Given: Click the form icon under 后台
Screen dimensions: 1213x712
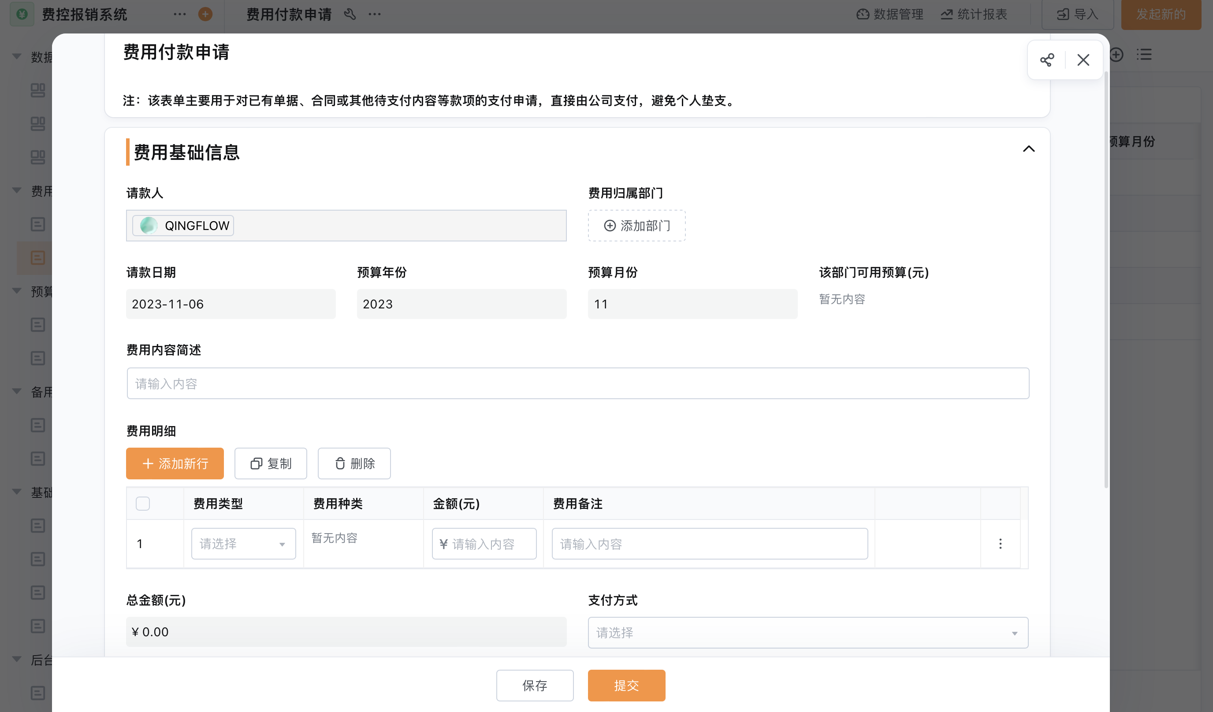Looking at the screenshot, I should tap(37, 693).
